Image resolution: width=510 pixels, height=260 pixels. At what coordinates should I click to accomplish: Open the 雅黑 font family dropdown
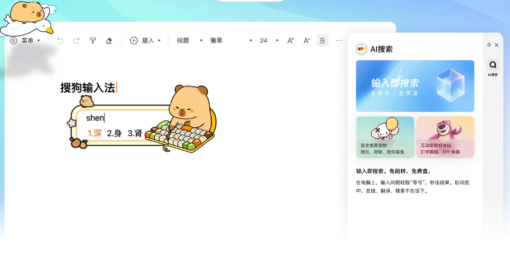(231, 41)
